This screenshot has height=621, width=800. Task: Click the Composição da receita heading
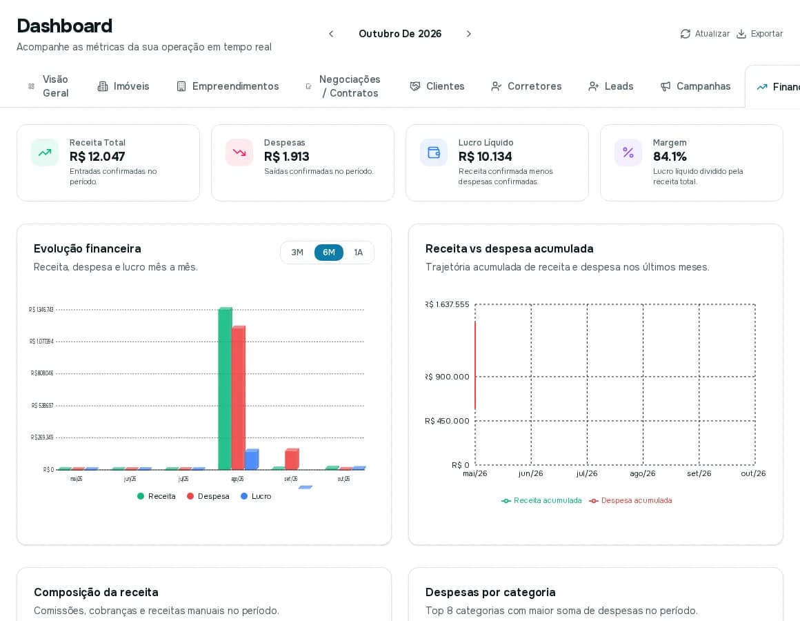click(96, 593)
